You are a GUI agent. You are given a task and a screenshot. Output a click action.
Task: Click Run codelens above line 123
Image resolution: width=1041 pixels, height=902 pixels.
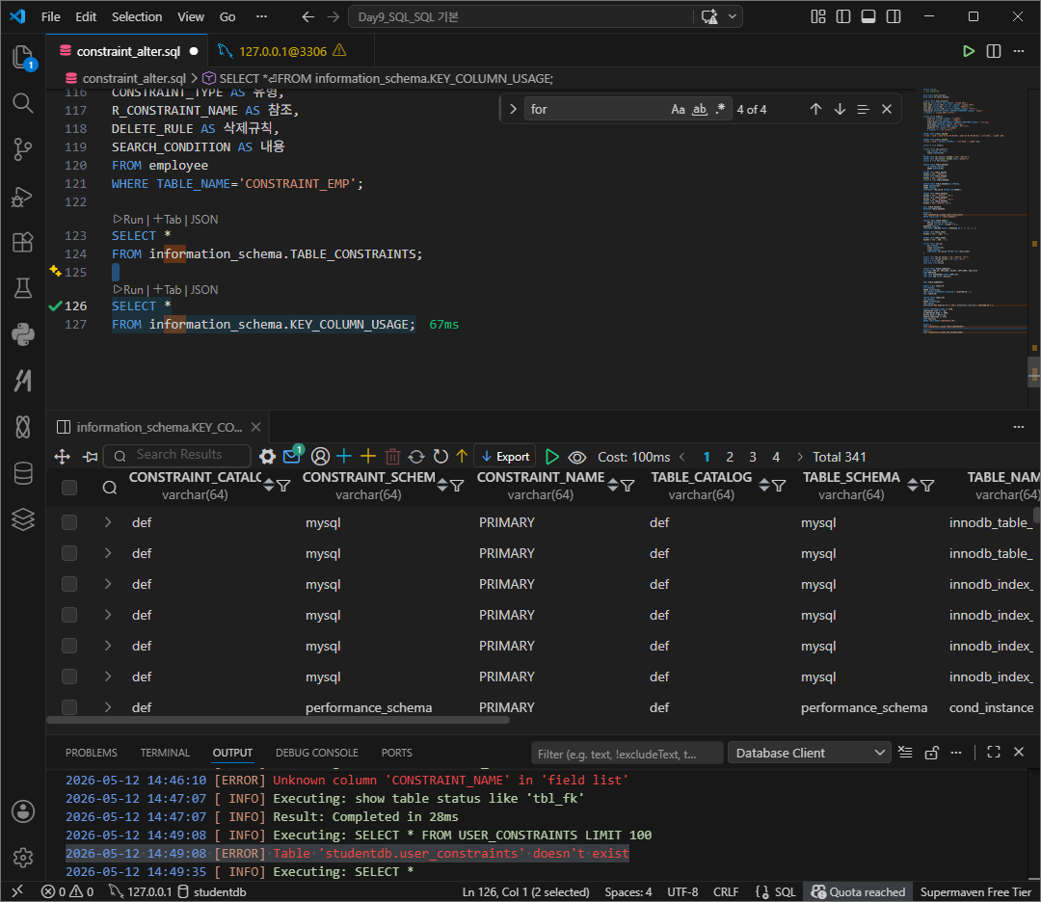128,219
